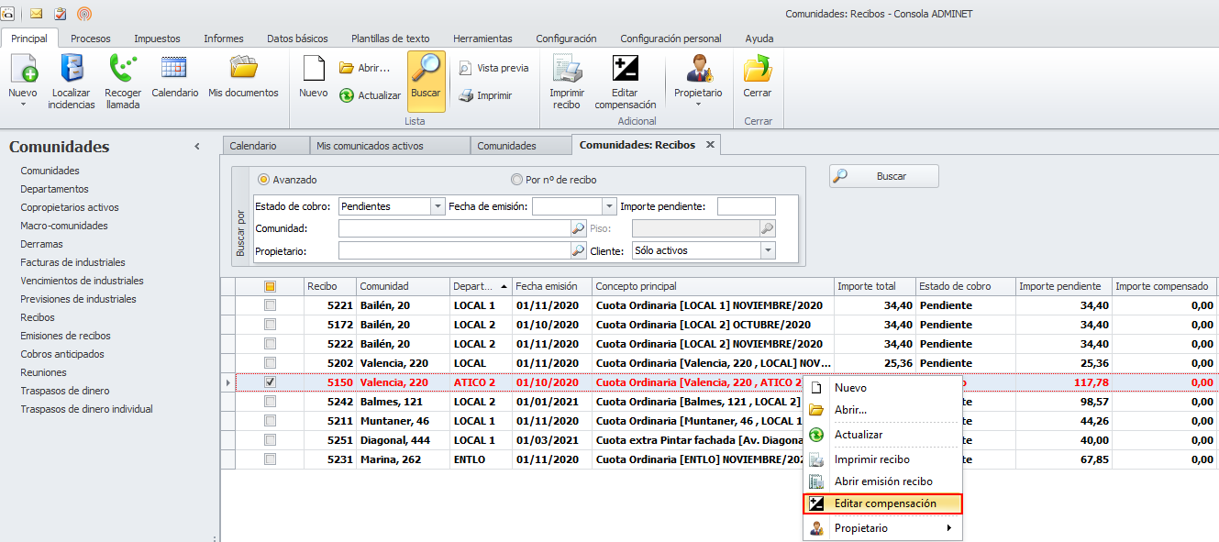The height and width of the screenshot is (542, 1219).
Task: Click the Propietario search input field
Action: tap(455, 250)
